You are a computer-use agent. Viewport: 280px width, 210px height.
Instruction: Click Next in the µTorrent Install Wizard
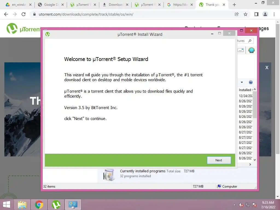point(219,160)
